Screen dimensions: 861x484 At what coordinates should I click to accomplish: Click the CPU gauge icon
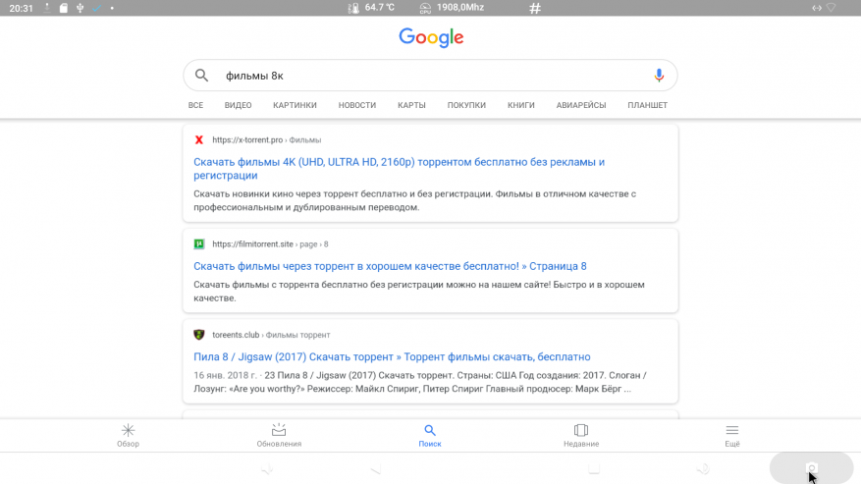(x=425, y=8)
